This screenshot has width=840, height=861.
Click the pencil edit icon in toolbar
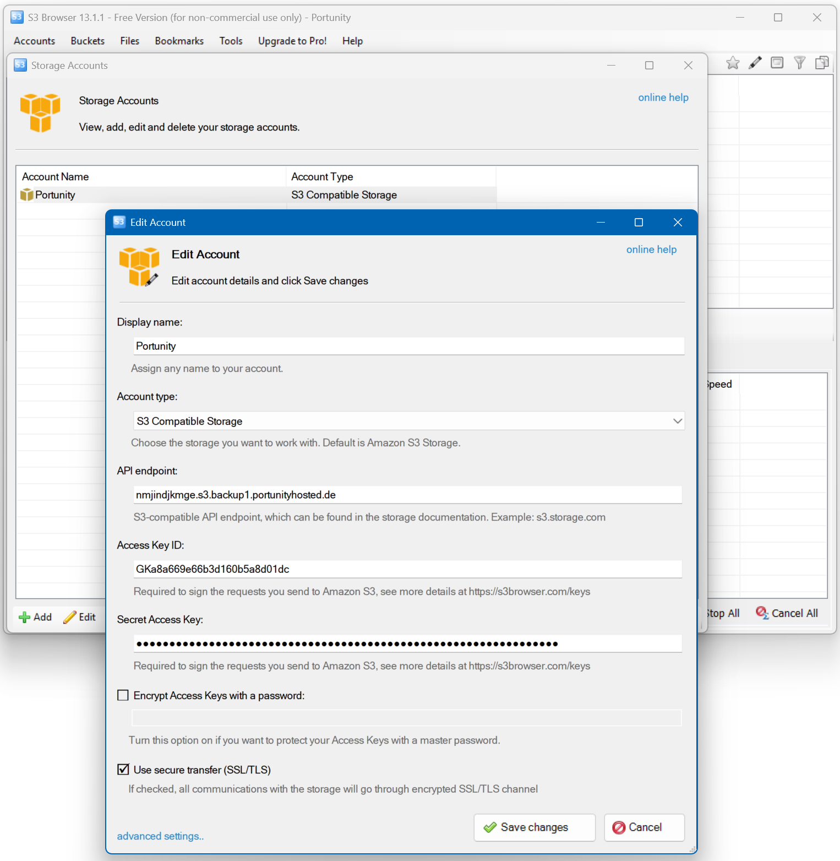(x=755, y=63)
